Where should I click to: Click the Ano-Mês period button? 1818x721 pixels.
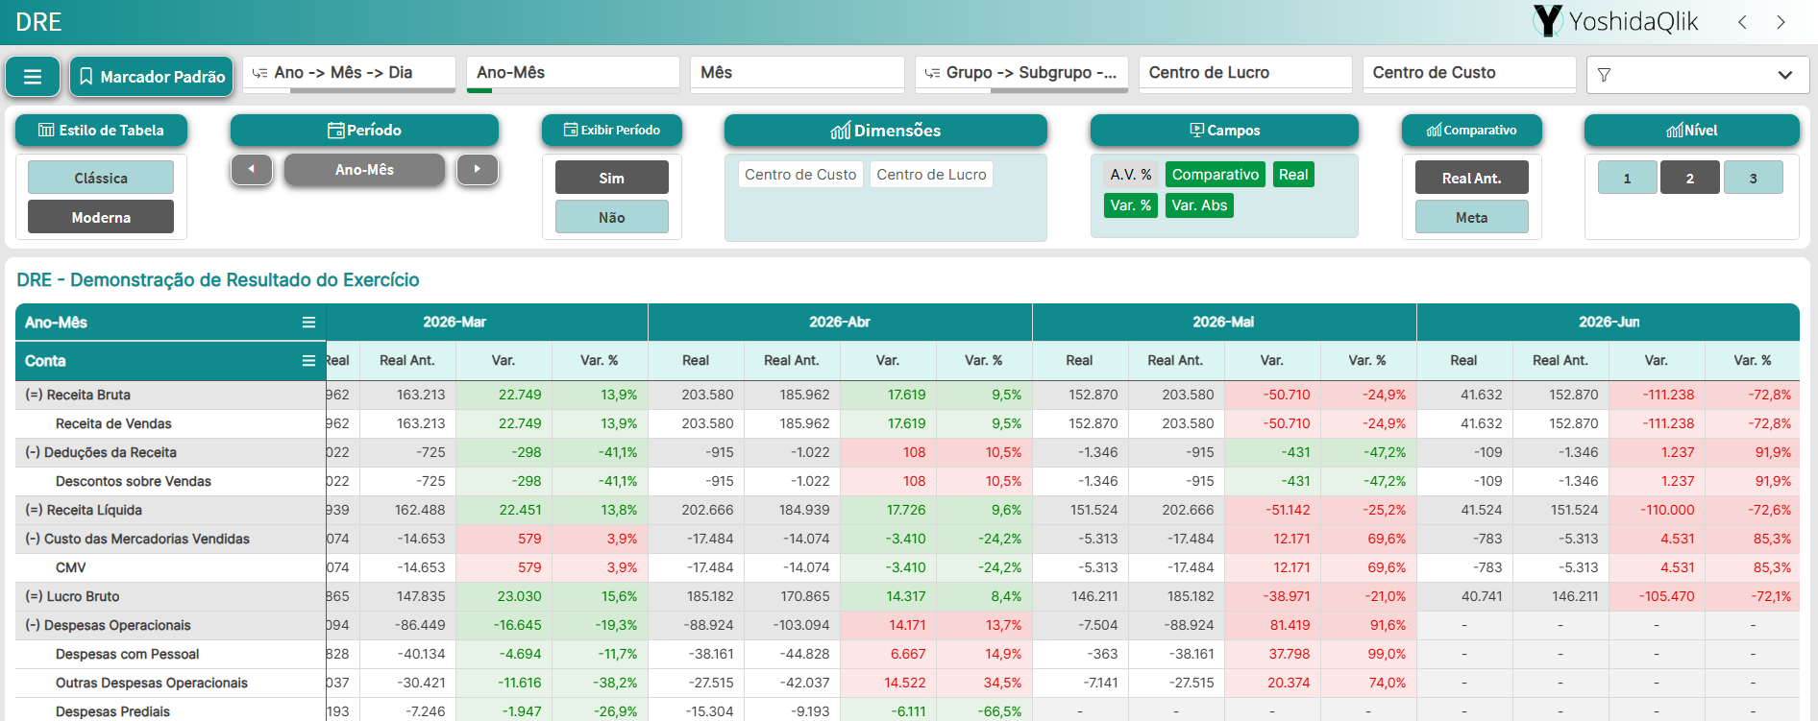coord(364,170)
